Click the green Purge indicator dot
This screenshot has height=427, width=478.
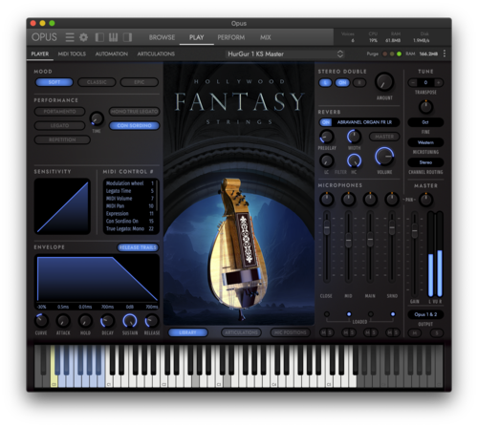coord(399,53)
